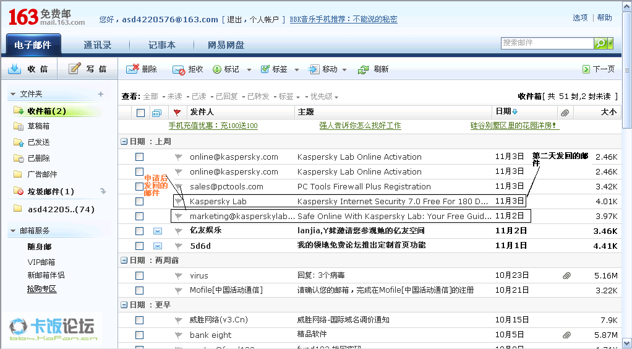Tick checkbox for 亿友娱乐 mail
The image size is (632, 349).
tap(140, 231)
